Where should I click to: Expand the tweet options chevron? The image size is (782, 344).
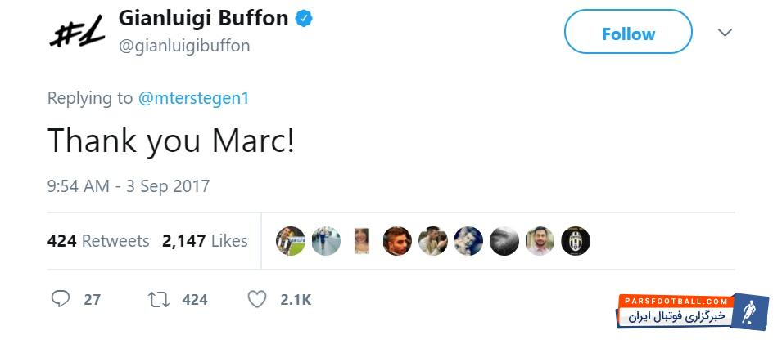point(725,34)
